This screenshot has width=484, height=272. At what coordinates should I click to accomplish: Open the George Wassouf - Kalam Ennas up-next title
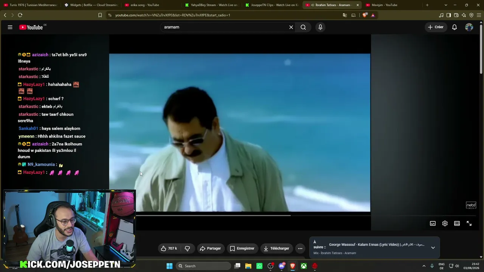click(376, 245)
